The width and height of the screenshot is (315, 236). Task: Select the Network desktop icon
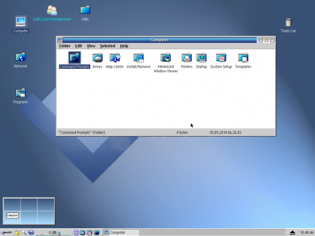pos(21,58)
